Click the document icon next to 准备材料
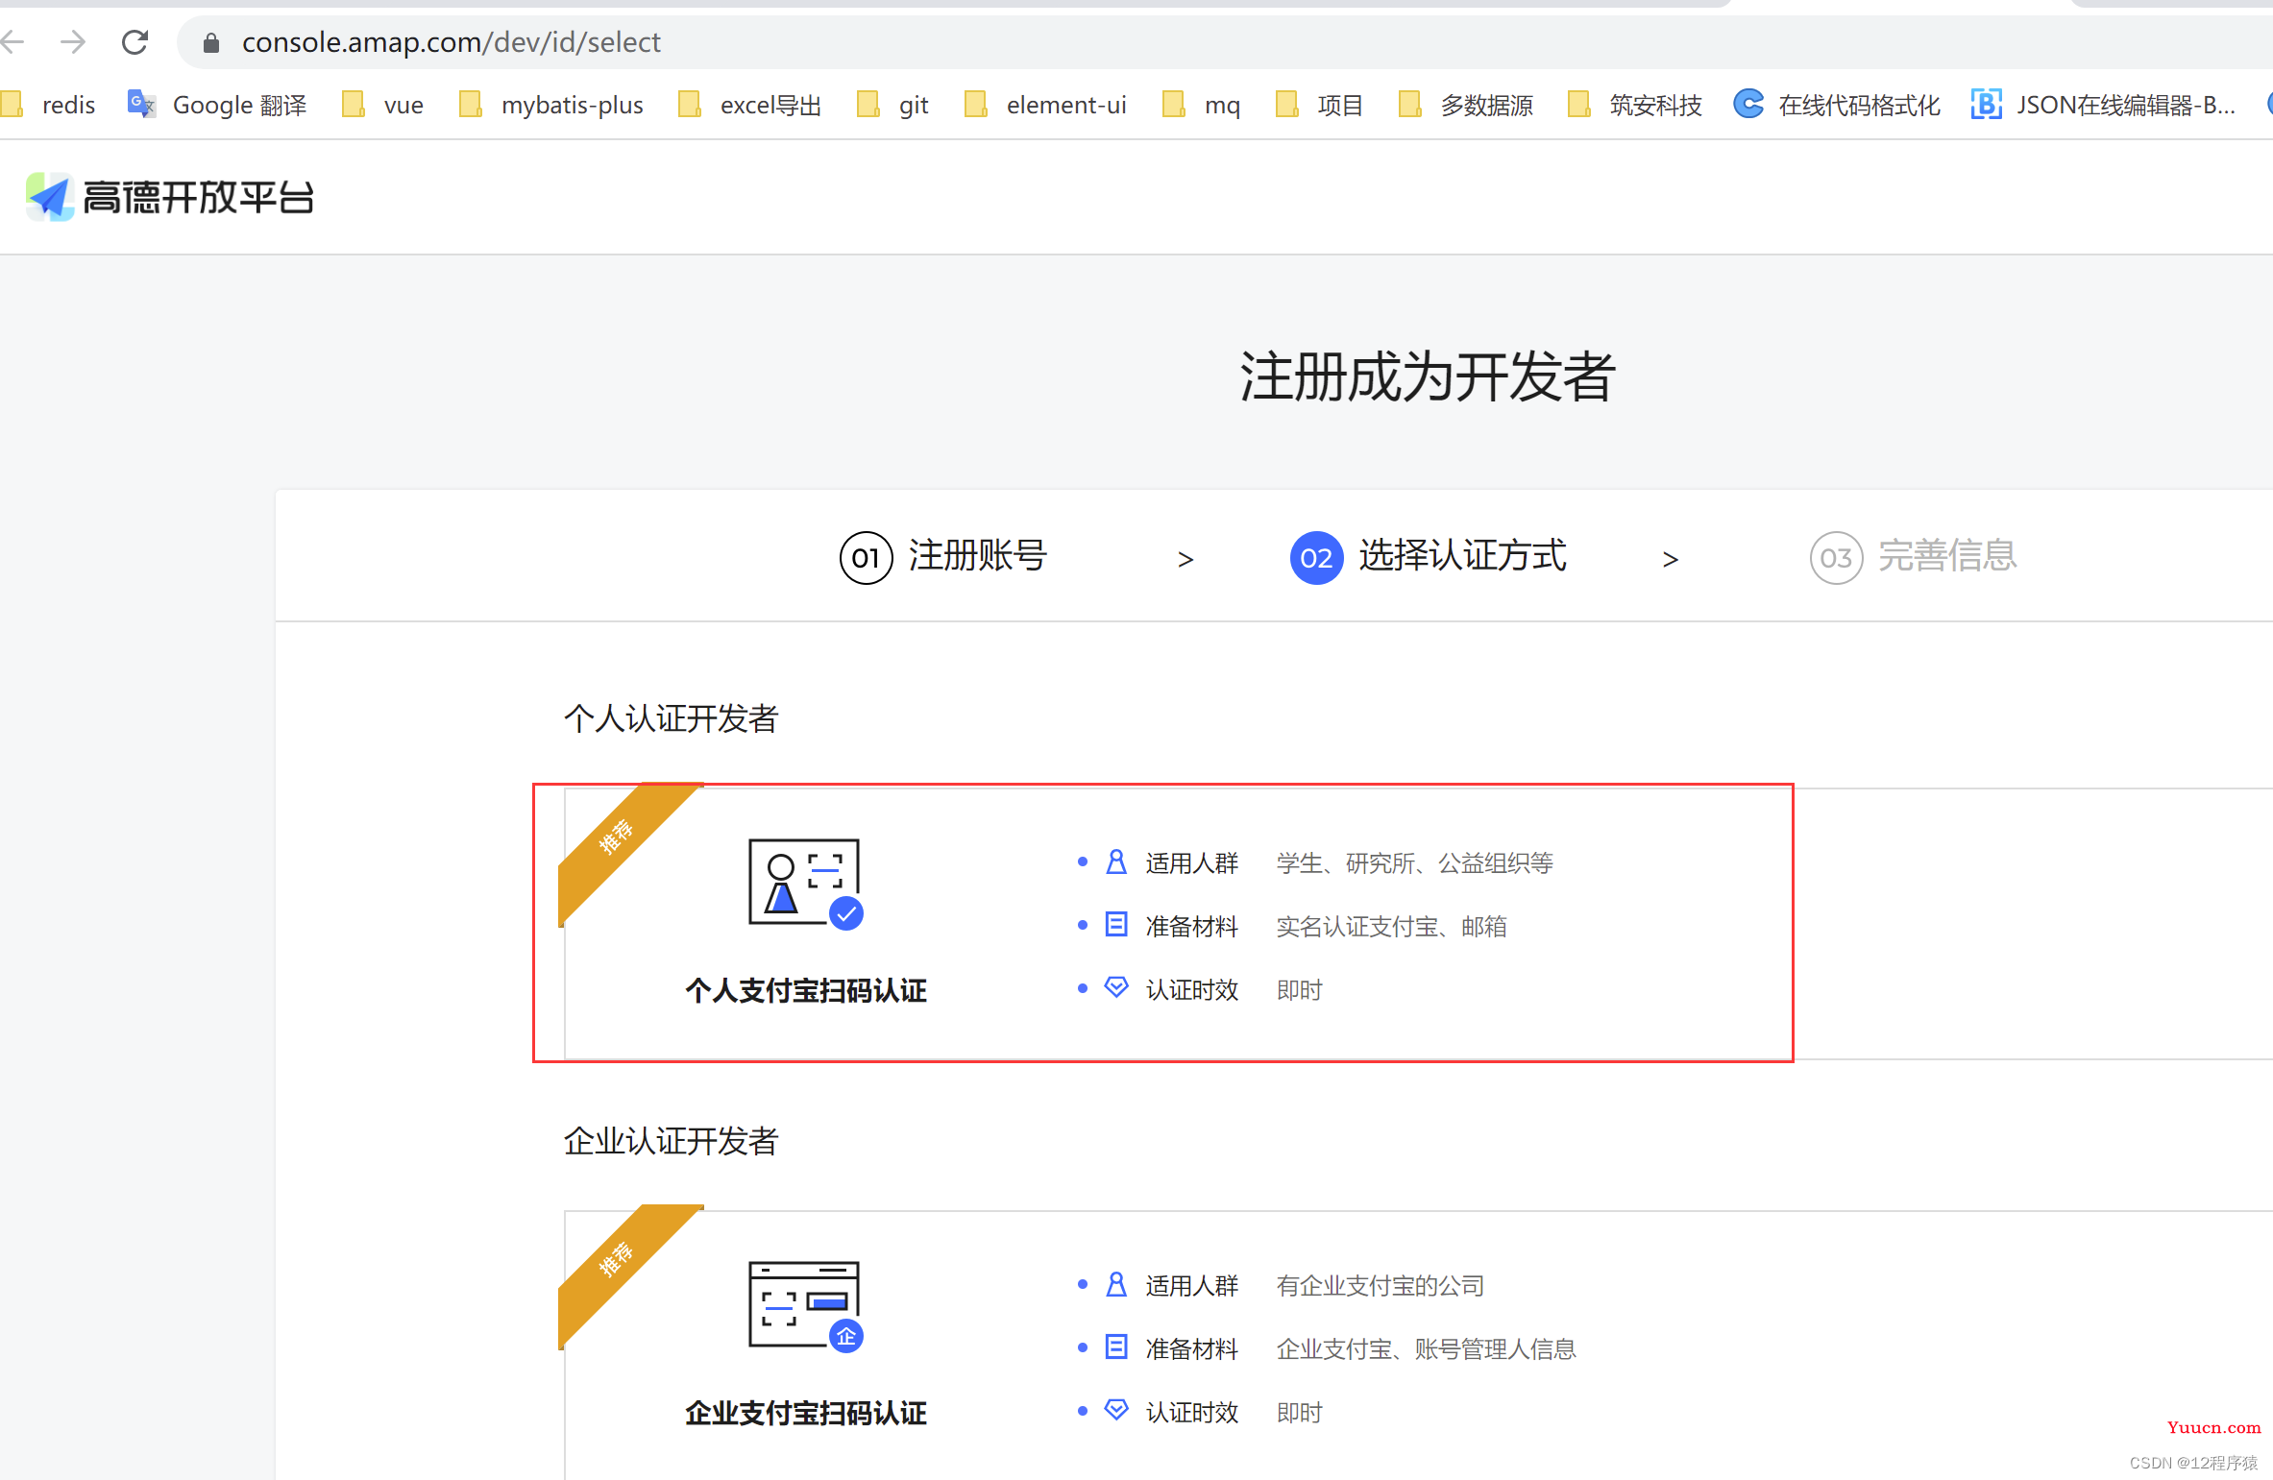Viewport: 2273px width, 1480px height. 1113,926
